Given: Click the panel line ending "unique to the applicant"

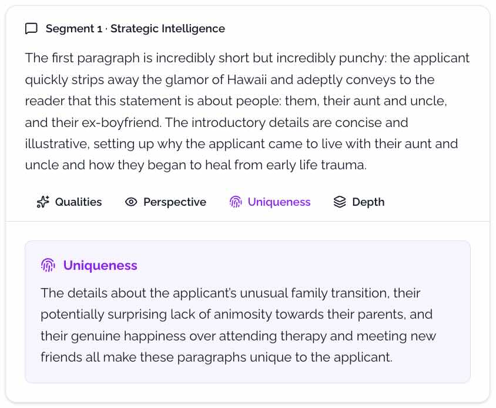Looking at the screenshot, I should 216,357.
